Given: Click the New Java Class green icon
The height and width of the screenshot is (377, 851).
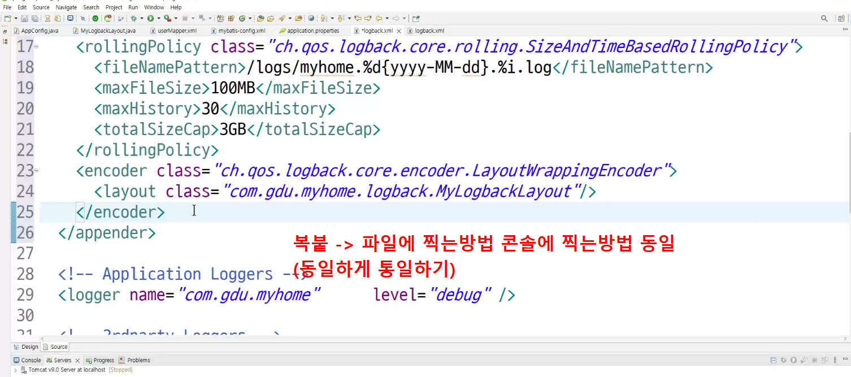Looking at the screenshot, I should (242, 18).
